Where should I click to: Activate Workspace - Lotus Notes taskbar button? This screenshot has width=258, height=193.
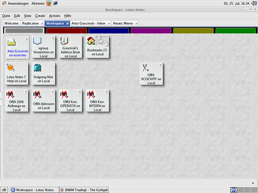pos(35,190)
